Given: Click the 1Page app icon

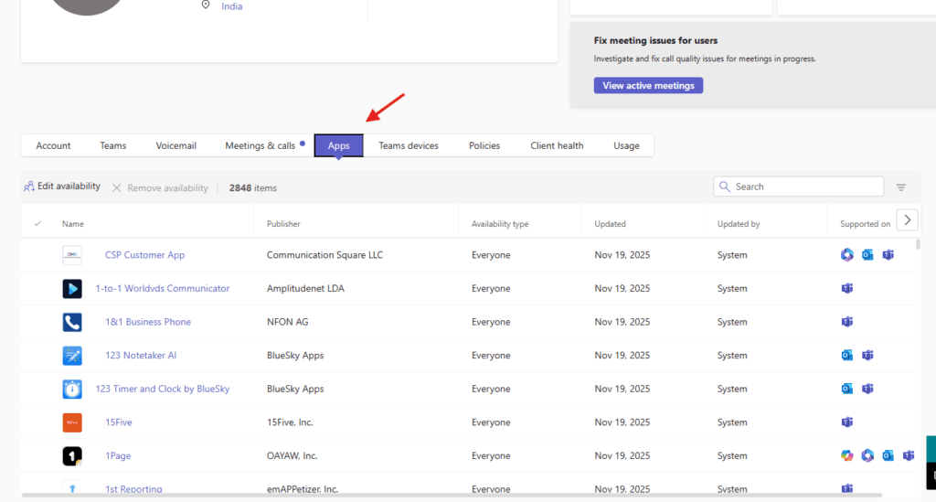Looking at the screenshot, I should click(x=72, y=455).
